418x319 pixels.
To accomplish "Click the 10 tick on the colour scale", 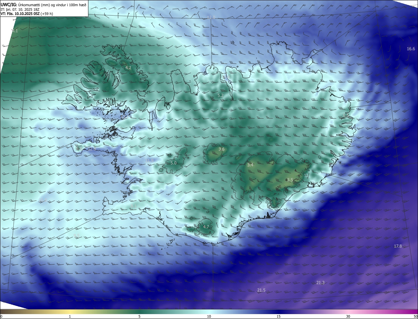I will (209, 316).
